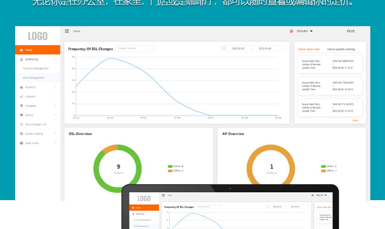Viewport: 385px width, 229px height.
Task: Click the language flag icon in header
Action: [x=291, y=31]
